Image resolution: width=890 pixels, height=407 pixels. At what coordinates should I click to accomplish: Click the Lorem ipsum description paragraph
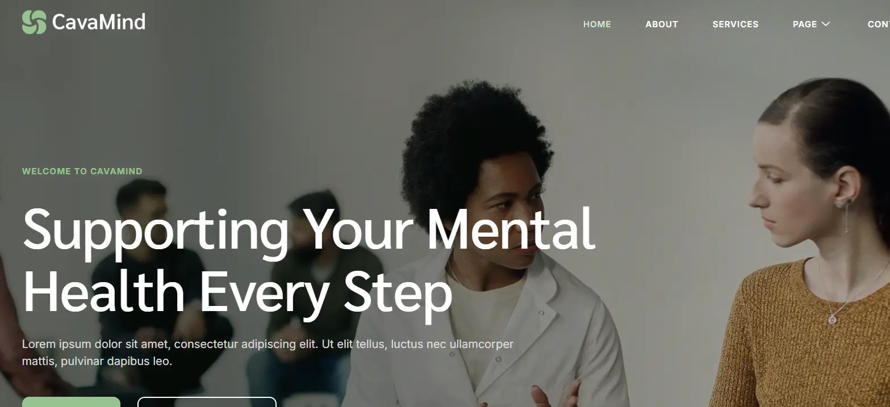pyautogui.click(x=268, y=353)
